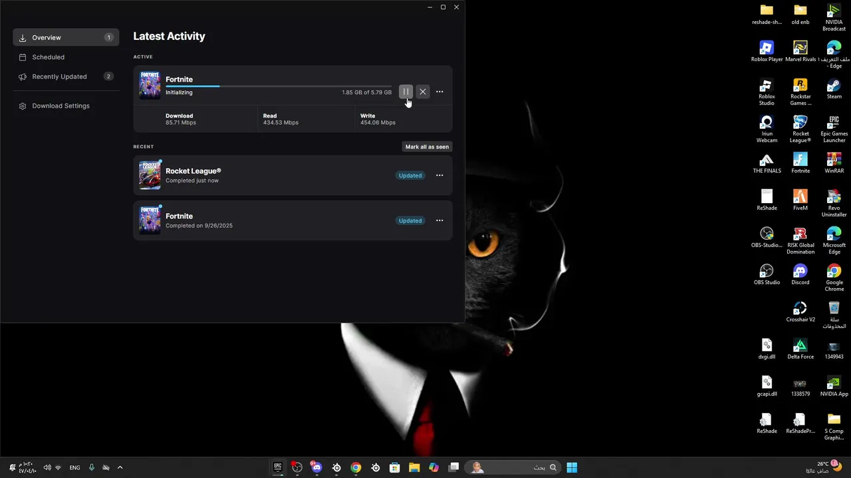Click the 1.85 GB of 5.79 GB text
Image resolution: width=851 pixels, height=478 pixels.
(366, 92)
